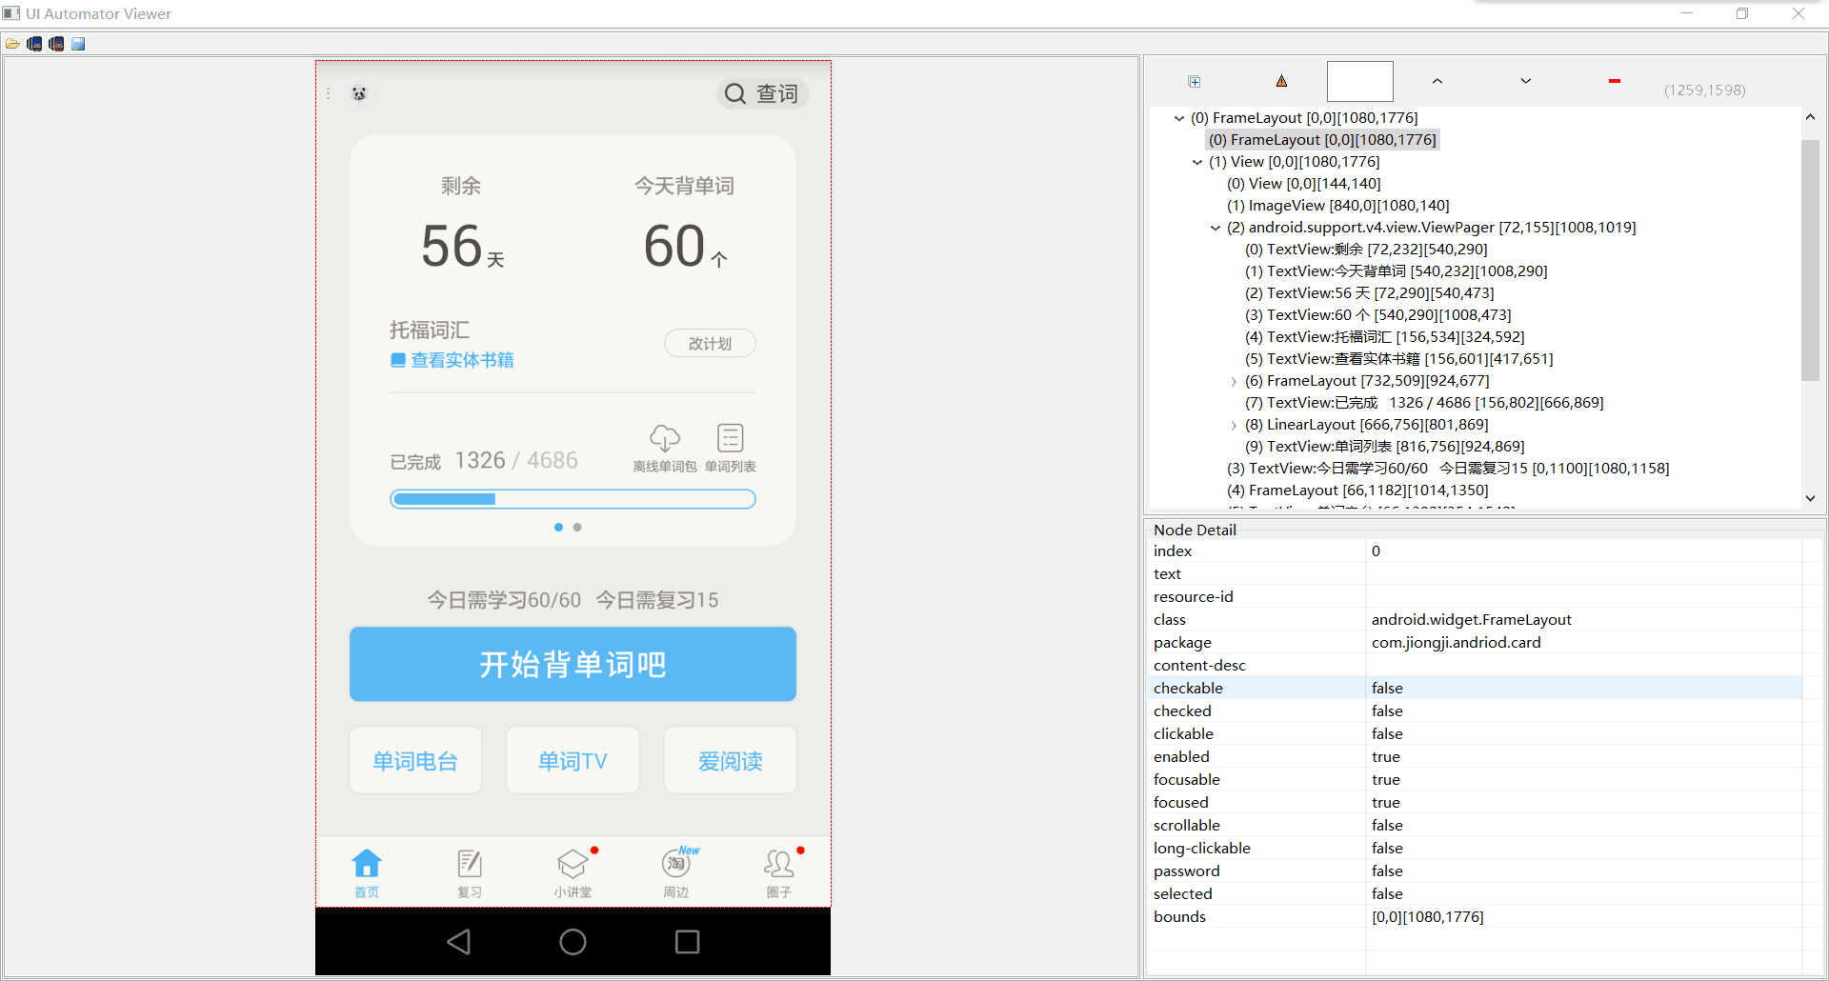Click the search box above the tree
The height and width of the screenshot is (981, 1829).
click(1360, 81)
